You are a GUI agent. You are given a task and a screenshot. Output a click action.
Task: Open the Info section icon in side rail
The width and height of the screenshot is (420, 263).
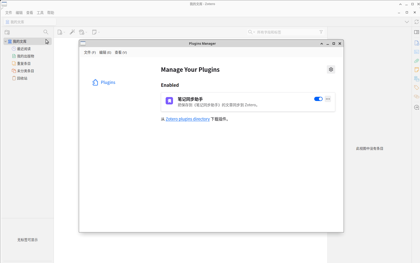(x=416, y=43)
